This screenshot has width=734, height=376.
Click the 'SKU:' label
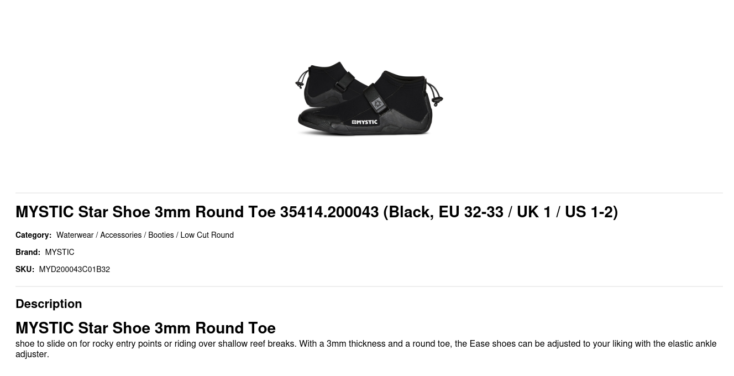pyautogui.click(x=25, y=269)
